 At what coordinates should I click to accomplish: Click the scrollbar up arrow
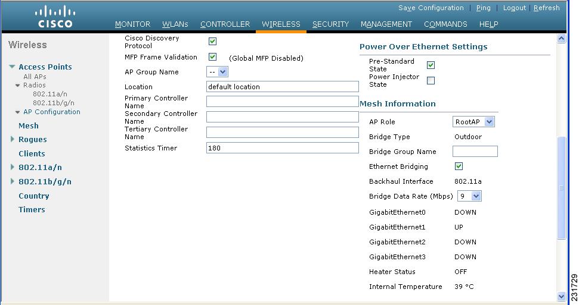tap(561, 39)
